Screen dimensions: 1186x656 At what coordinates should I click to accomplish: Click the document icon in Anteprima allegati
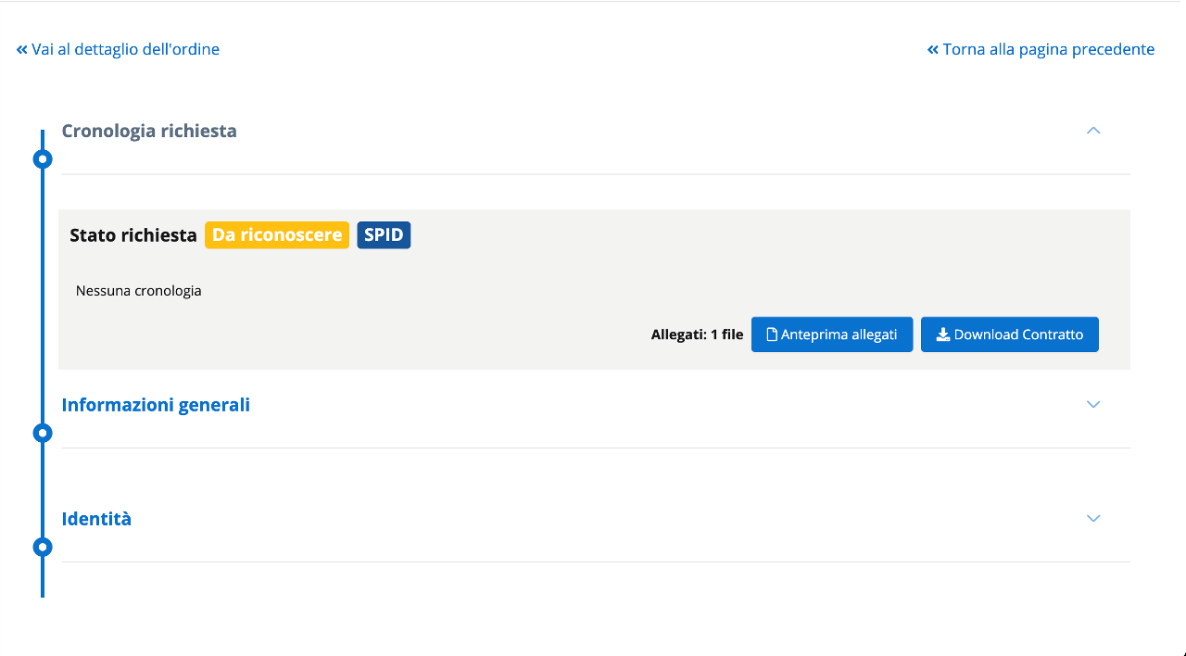(x=771, y=335)
